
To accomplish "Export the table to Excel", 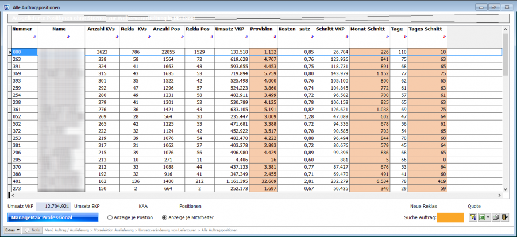I will pyautogui.click(x=482, y=217).
